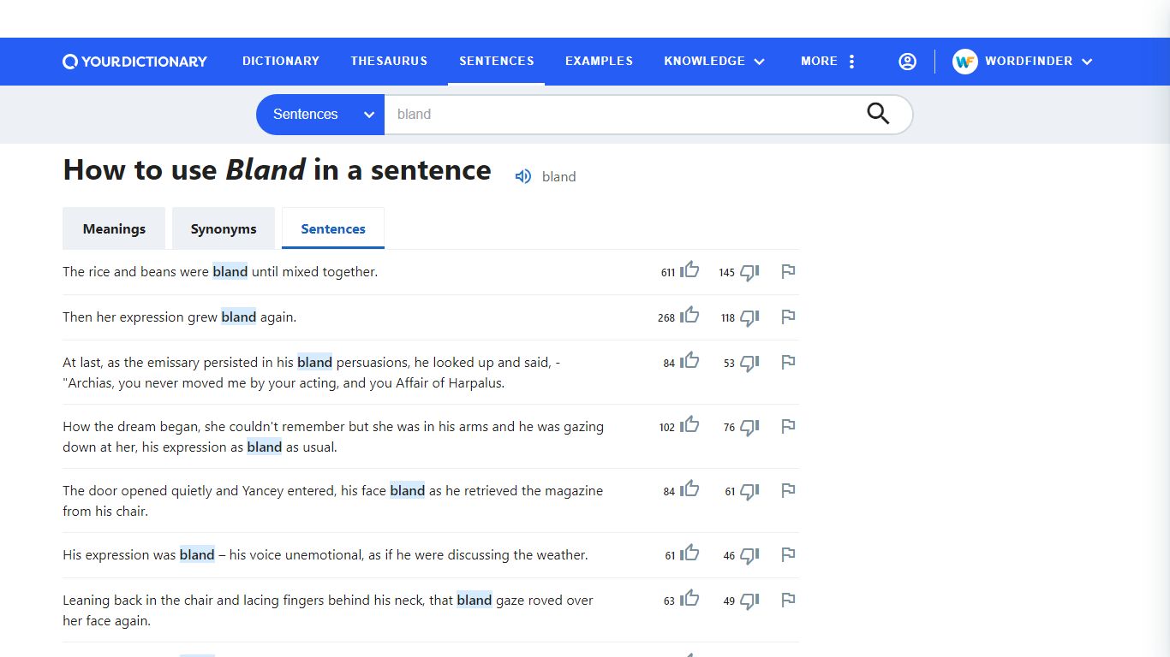Downvote 'Then her expression grew bland' sentence

point(749,318)
